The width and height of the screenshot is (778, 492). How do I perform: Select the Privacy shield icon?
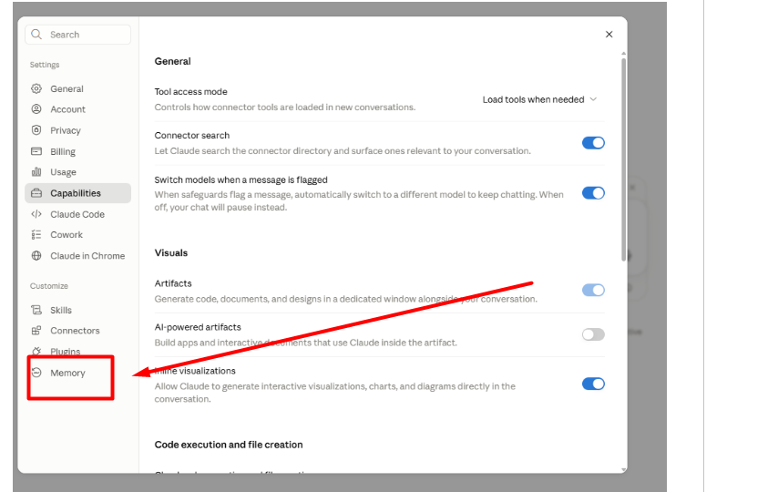pos(36,130)
